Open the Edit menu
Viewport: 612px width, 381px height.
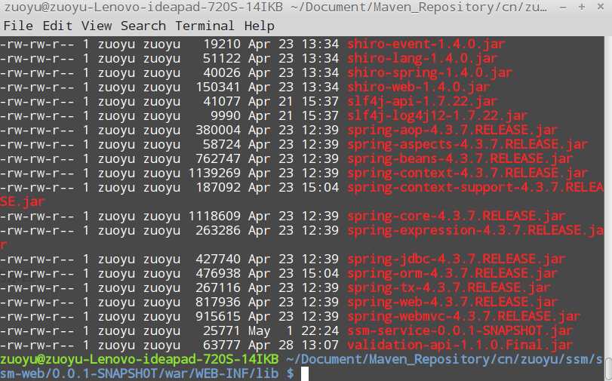[57, 26]
